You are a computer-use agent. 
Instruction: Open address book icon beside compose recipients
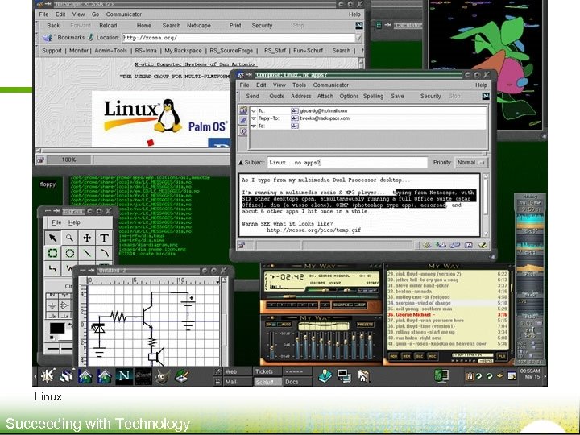243,110
